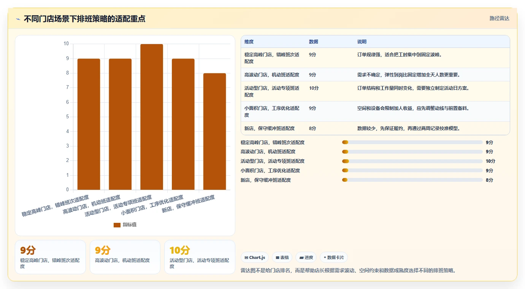Click the 路径雷达 label in header
This screenshot has width=525, height=289.
pos(499,18)
